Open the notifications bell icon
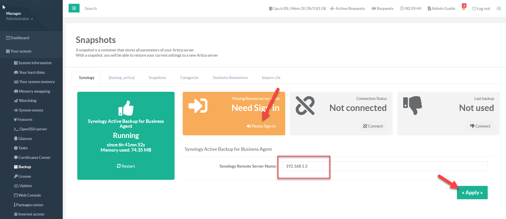Viewport: 506px width, 219px height. tap(464, 8)
